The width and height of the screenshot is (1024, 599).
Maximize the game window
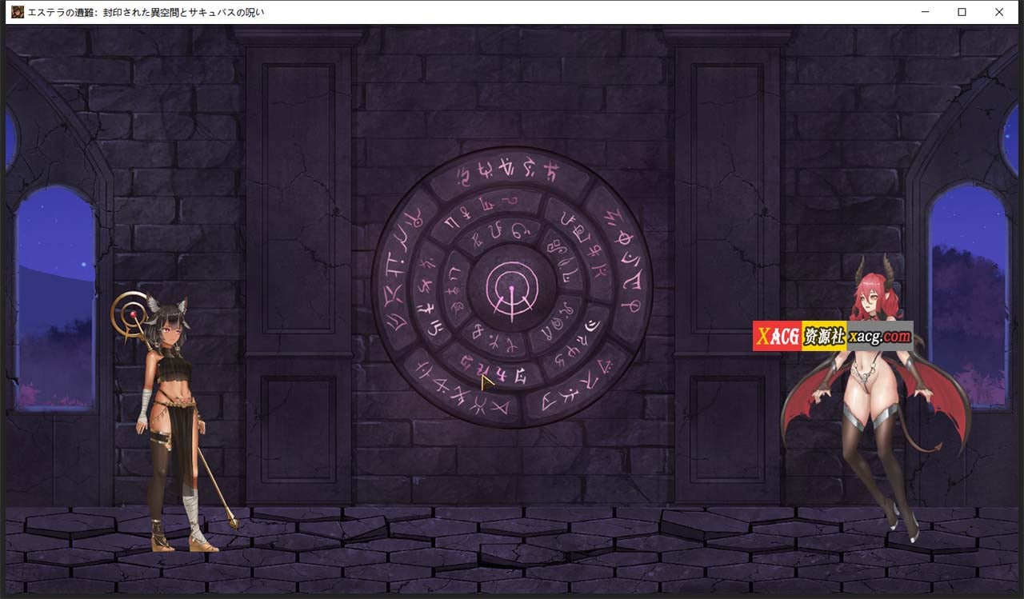pos(963,12)
